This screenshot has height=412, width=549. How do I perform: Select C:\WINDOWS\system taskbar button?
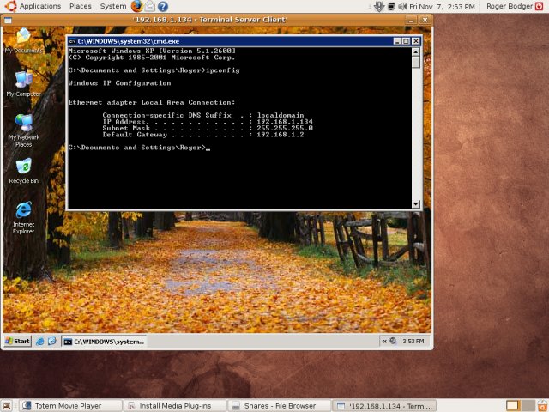(104, 342)
